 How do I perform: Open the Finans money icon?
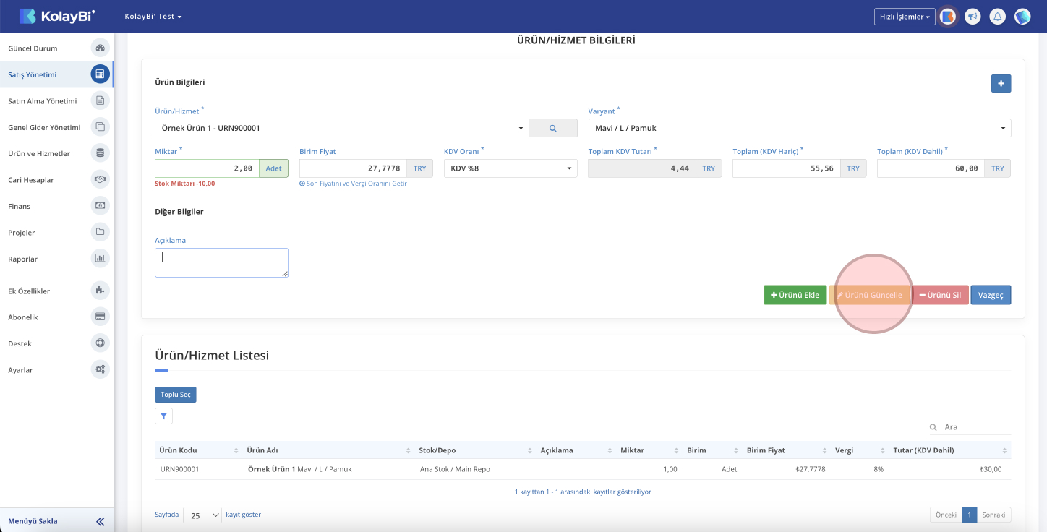(100, 206)
